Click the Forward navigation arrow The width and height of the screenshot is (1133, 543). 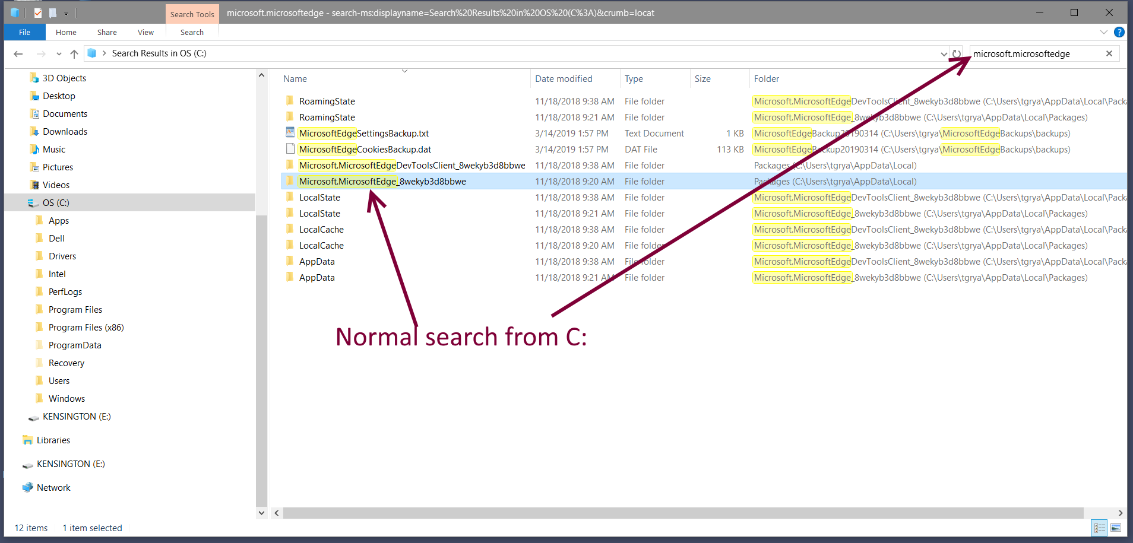(41, 54)
